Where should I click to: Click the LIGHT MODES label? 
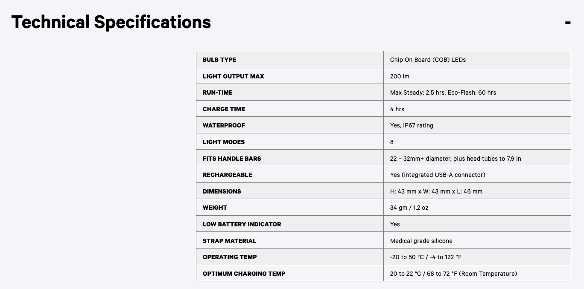click(224, 142)
